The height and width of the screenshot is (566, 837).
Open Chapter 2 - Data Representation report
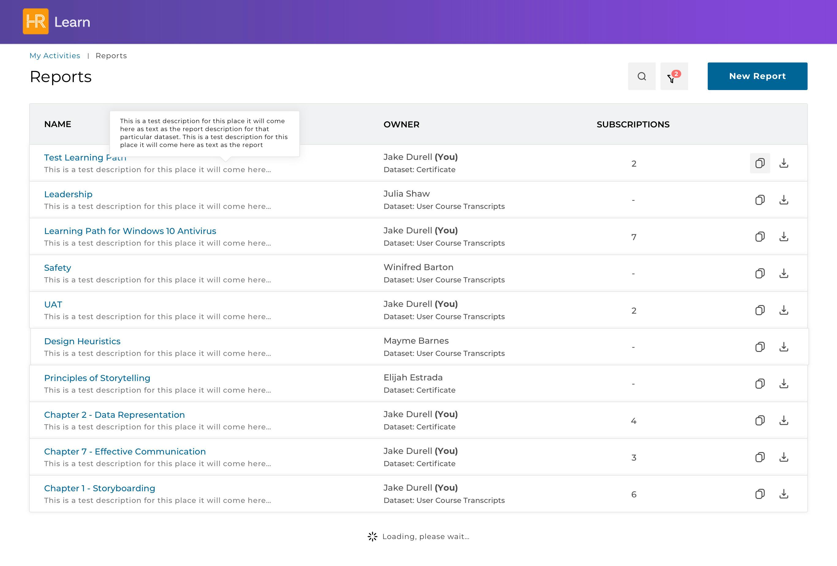tap(114, 415)
